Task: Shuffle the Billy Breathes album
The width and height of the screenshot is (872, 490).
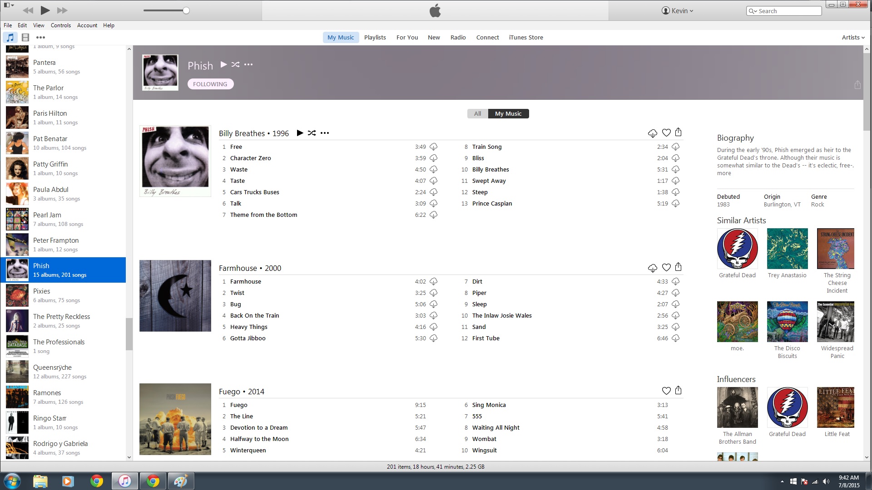Action: point(312,133)
